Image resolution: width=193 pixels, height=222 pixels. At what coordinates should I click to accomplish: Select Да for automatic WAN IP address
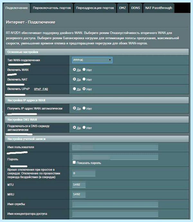[74, 108]
